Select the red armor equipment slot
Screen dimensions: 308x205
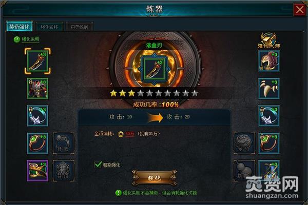point(37,89)
